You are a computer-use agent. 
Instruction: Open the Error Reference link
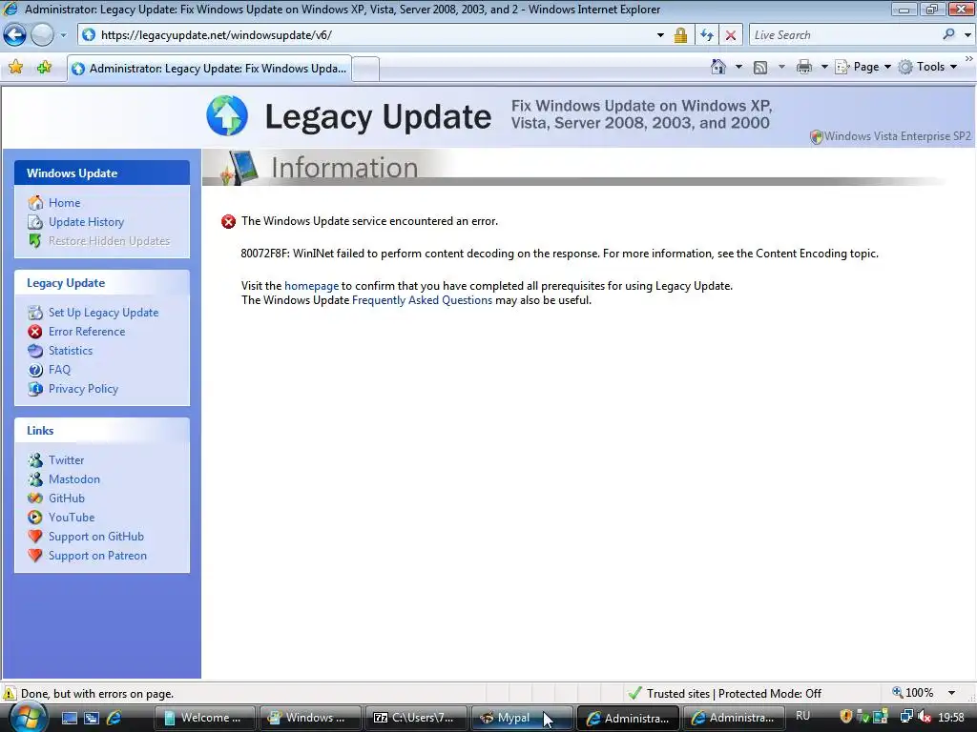point(87,332)
